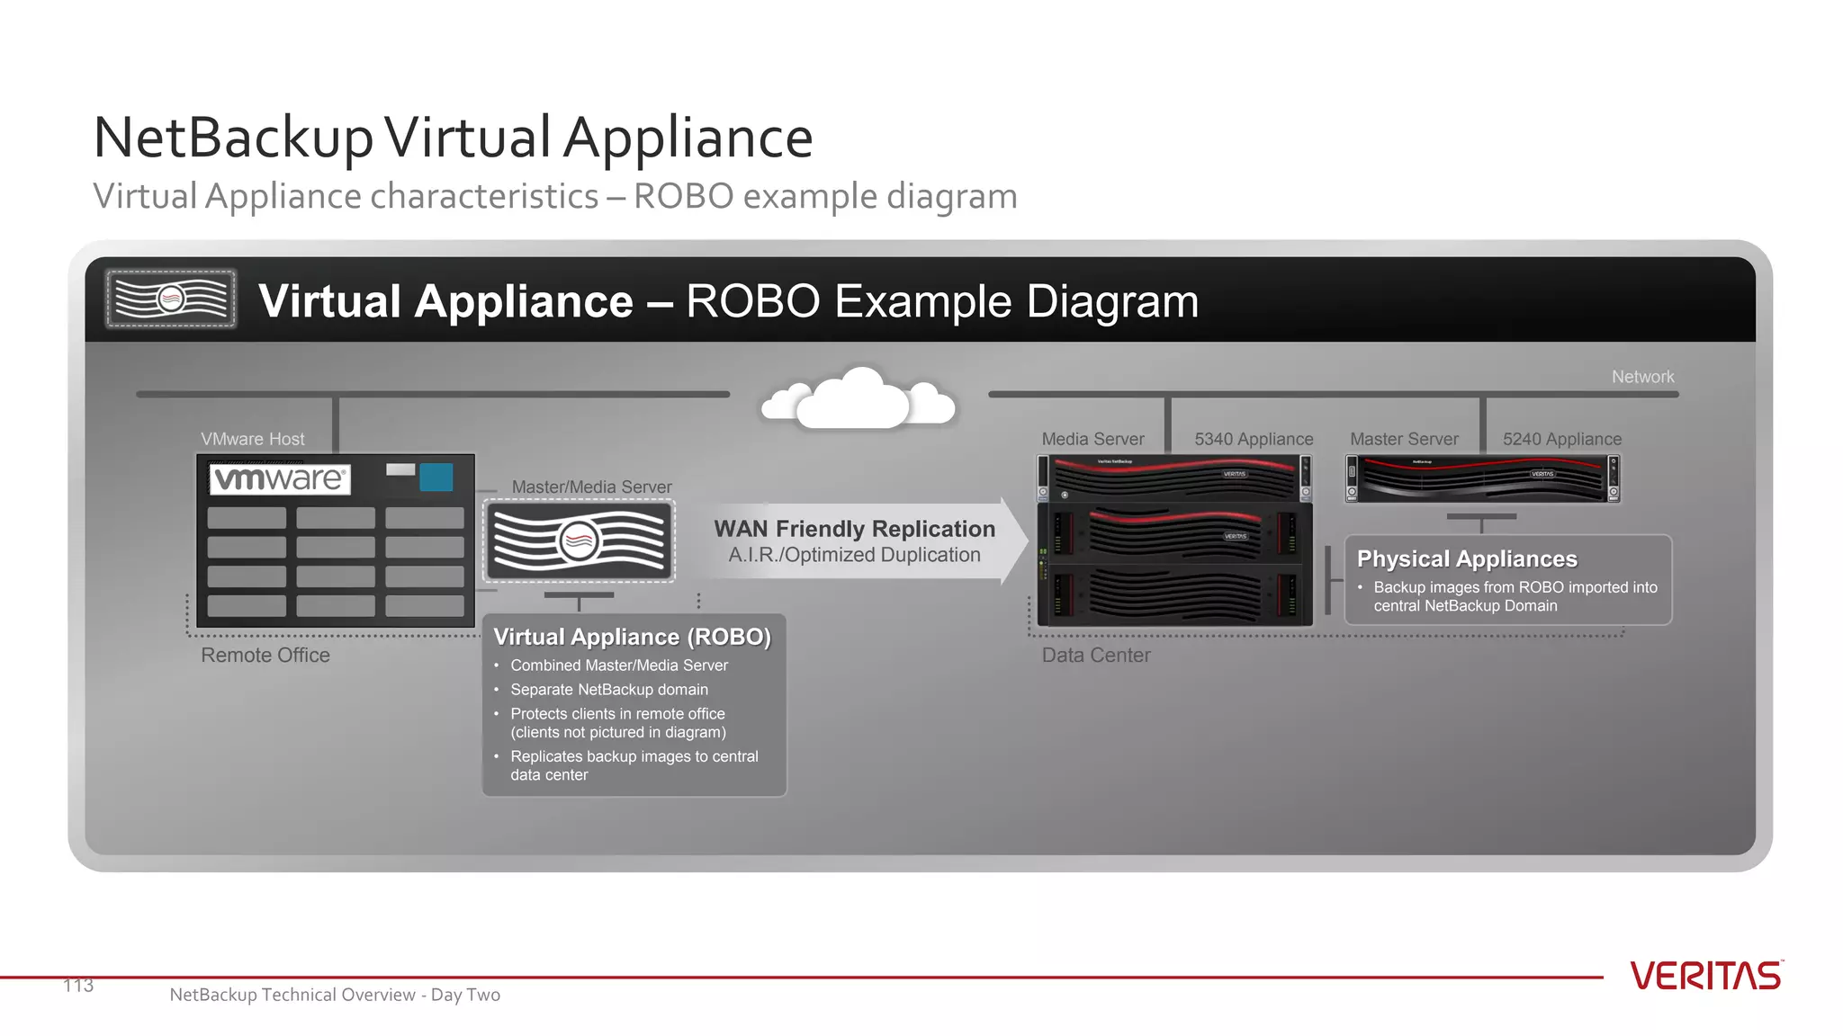Click the 5340 Appliance label
The image size is (1843, 1036).
coord(1254,439)
